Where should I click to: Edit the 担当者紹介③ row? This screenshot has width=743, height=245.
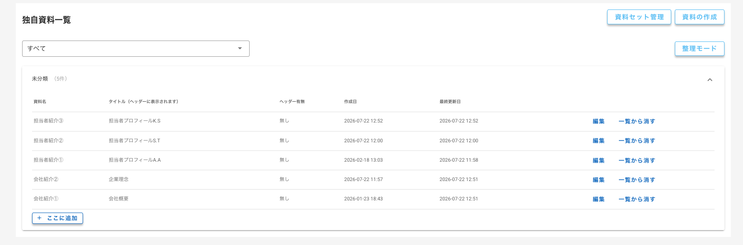click(599, 121)
